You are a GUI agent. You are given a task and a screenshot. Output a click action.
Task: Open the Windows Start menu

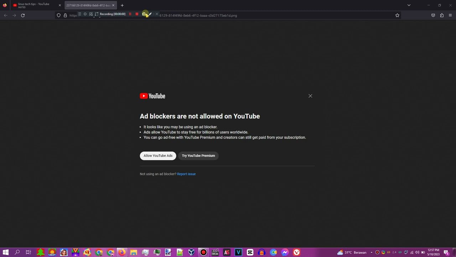click(6, 252)
